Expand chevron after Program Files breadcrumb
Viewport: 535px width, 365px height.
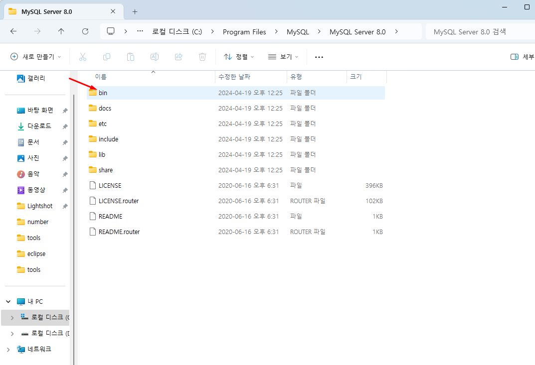click(x=276, y=31)
